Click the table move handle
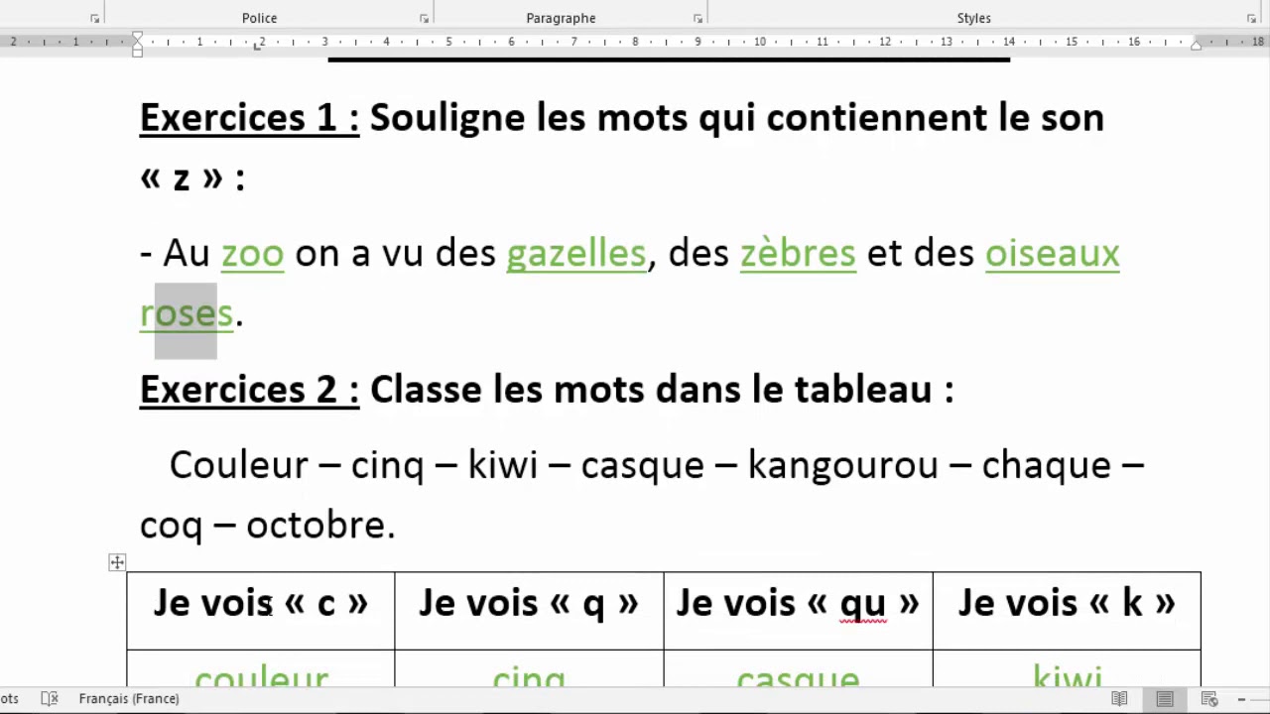Viewport: 1270px width, 714px height. click(117, 563)
